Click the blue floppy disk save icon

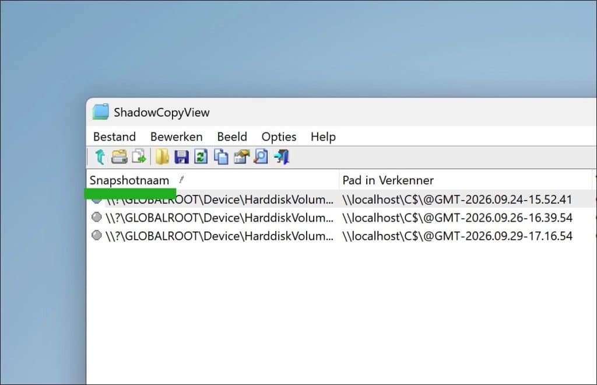[182, 157]
